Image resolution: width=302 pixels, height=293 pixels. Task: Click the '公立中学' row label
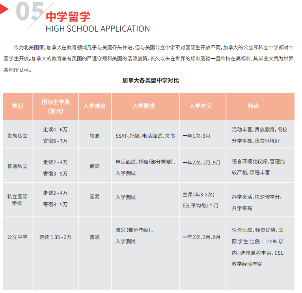[17, 237]
